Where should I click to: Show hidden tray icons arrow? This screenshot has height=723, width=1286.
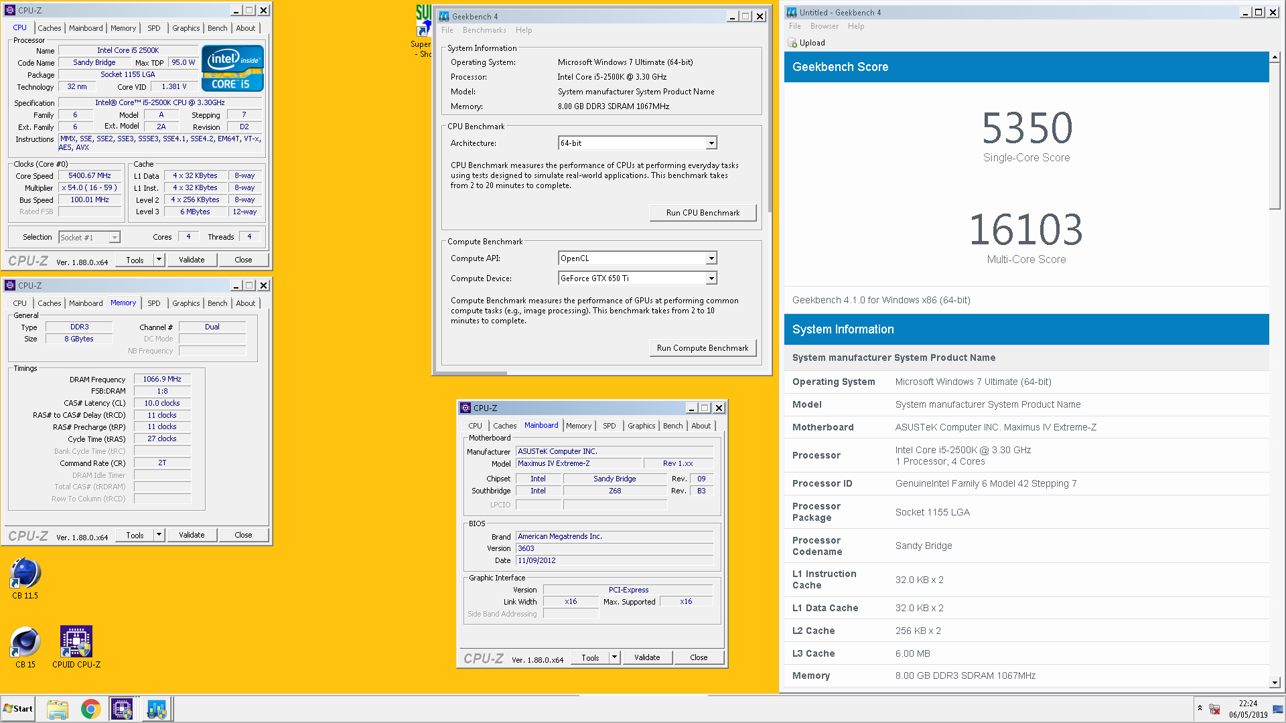click(1200, 708)
